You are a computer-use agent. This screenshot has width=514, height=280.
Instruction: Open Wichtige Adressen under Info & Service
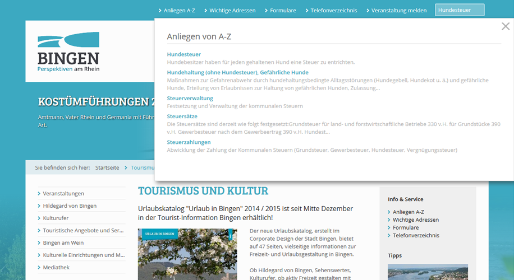(x=416, y=220)
